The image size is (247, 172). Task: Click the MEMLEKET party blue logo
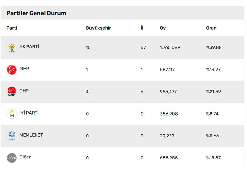(12, 136)
